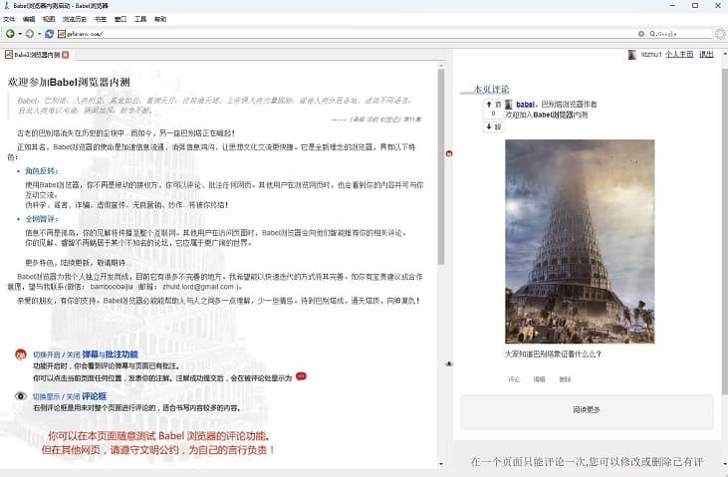Open the babel author profile link
The height and width of the screenshot is (477, 728).
tap(525, 104)
